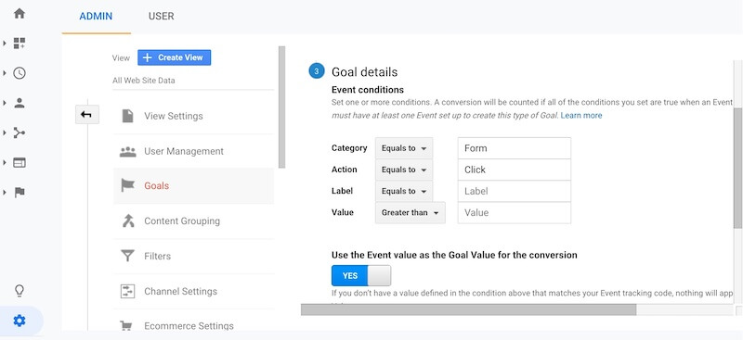This screenshot has height=340, width=743.
Task: Click the view column vertical scrollbar
Action: 282,107
